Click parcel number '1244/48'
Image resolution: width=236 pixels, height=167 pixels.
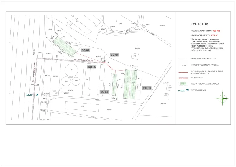coord(163,104)
